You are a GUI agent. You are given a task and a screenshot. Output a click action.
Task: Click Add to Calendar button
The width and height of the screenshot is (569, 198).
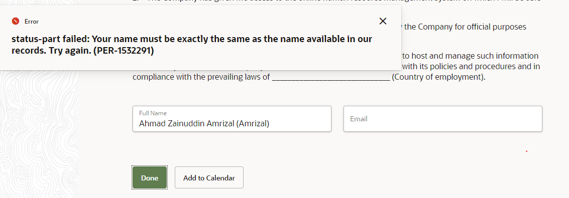[209, 178]
